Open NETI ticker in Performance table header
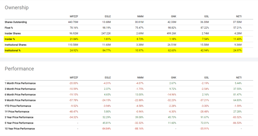The width and height of the screenshot is (258, 136). (x=239, y=77)
